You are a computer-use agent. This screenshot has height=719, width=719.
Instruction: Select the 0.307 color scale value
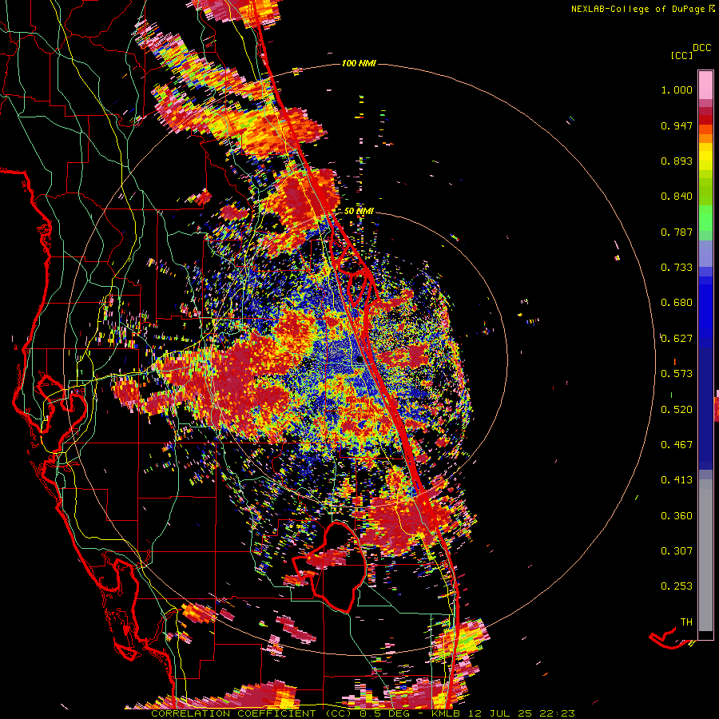point(677,551)
